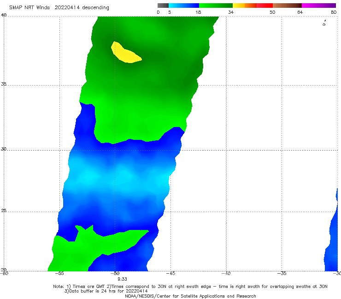Image resolution: width=341 pixels, height=299 pixels.
Task: Click the brown 50-64 segment of the color bar
Action: pos(287,6)
